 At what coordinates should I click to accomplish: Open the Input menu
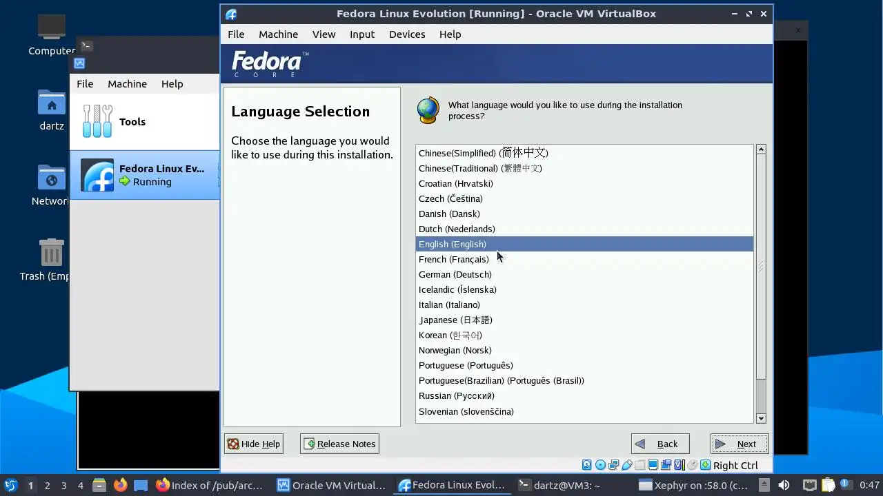point(361,34)
